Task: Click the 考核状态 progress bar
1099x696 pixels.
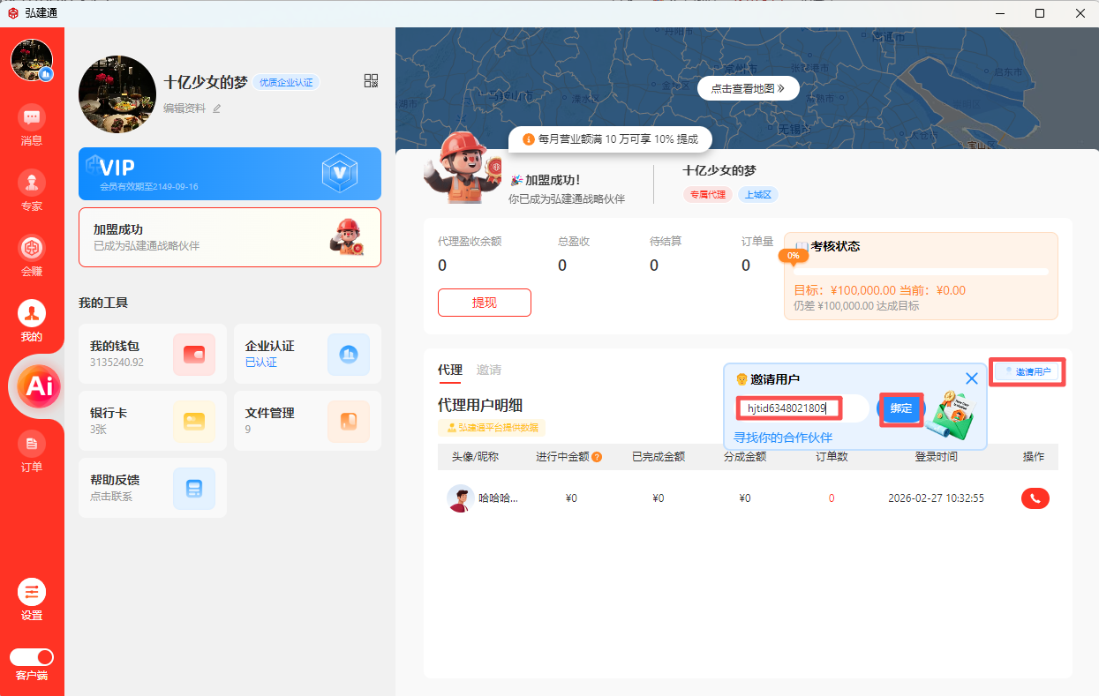Action: tap(921, 272)
